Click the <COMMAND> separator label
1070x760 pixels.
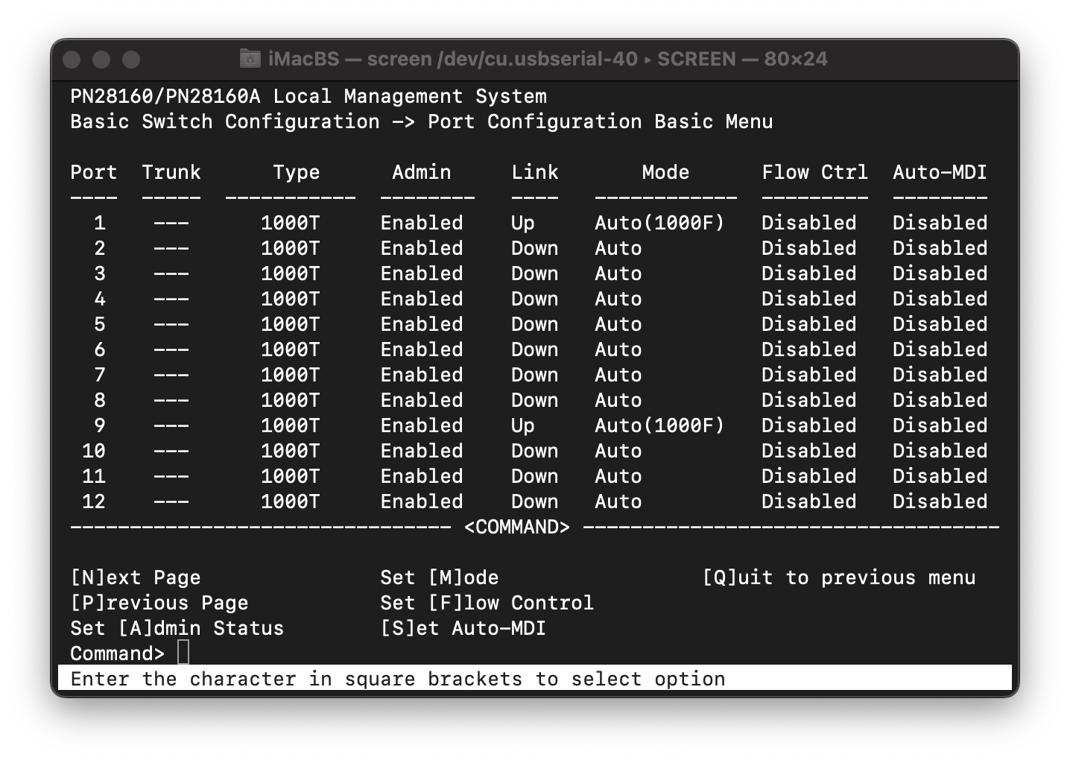517,527
